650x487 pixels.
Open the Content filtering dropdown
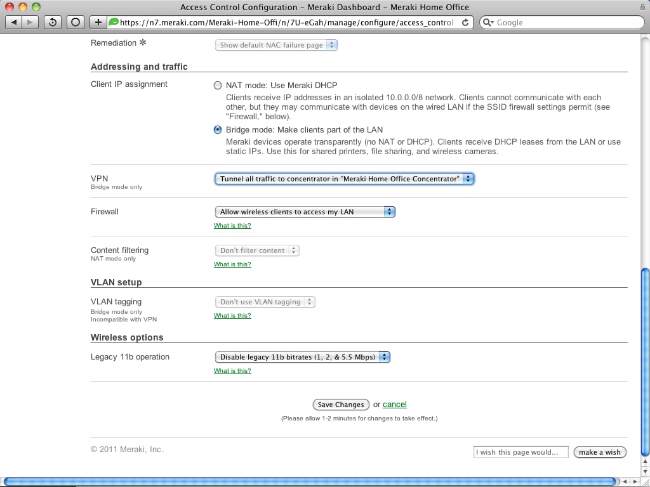tap(257, 250)
